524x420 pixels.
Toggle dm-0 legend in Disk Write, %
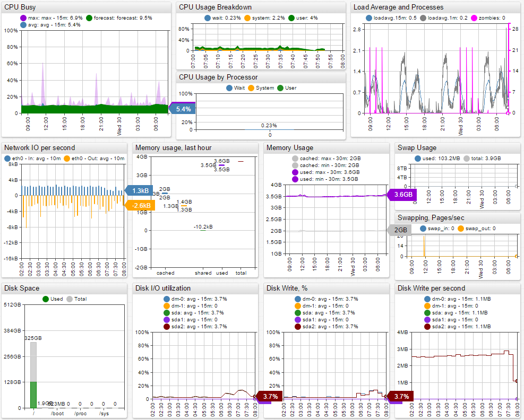tap(298, 299)
